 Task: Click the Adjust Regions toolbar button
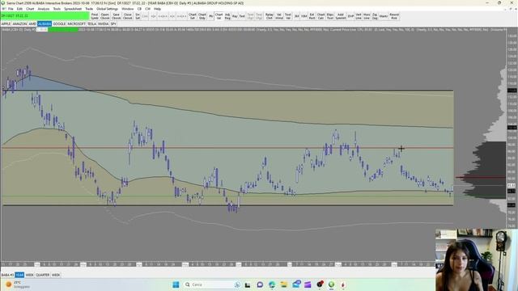(x=227, y=16)
